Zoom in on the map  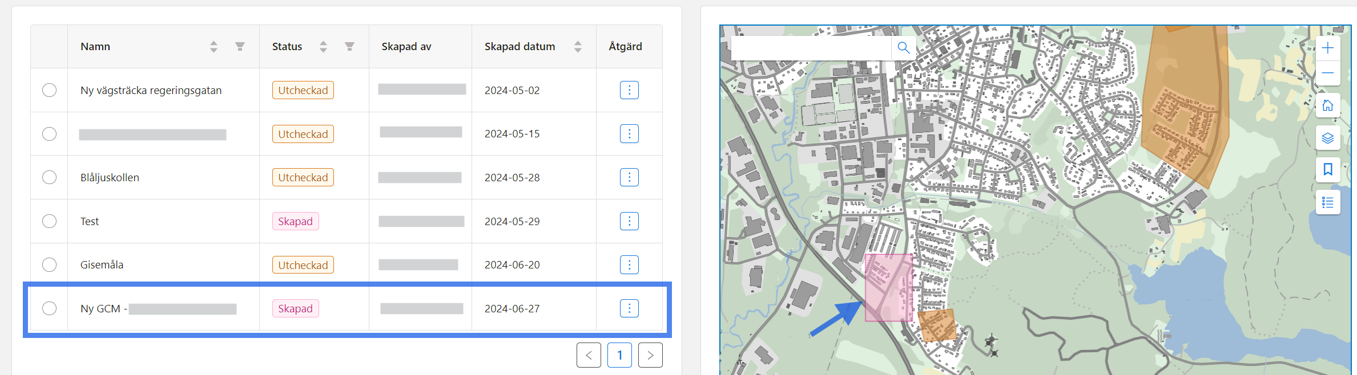click(1327, 48)
